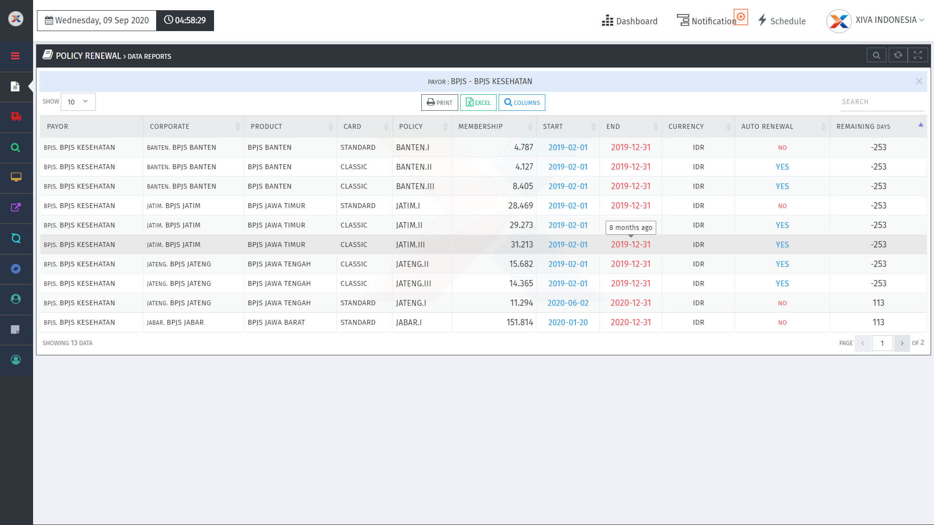Screen dimensions: 934x525
Task: Click start date 2020-06-02 for JATENG.I
Action: click(568, 303)
